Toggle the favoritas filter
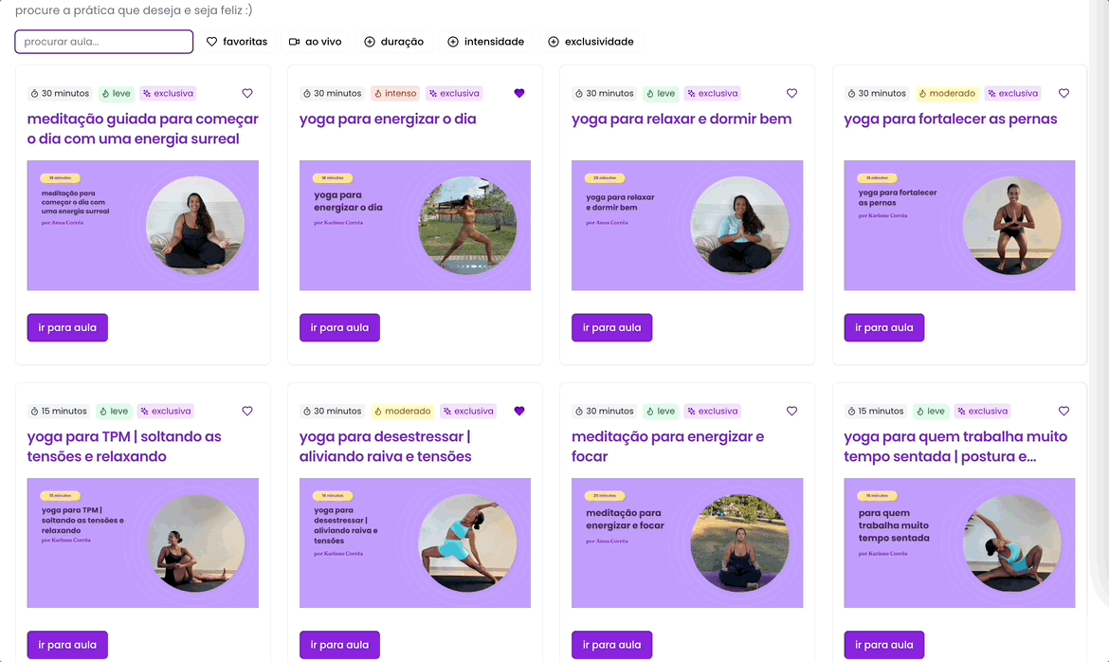This screenshot has width=1109, height=662. tap(237, 41)
